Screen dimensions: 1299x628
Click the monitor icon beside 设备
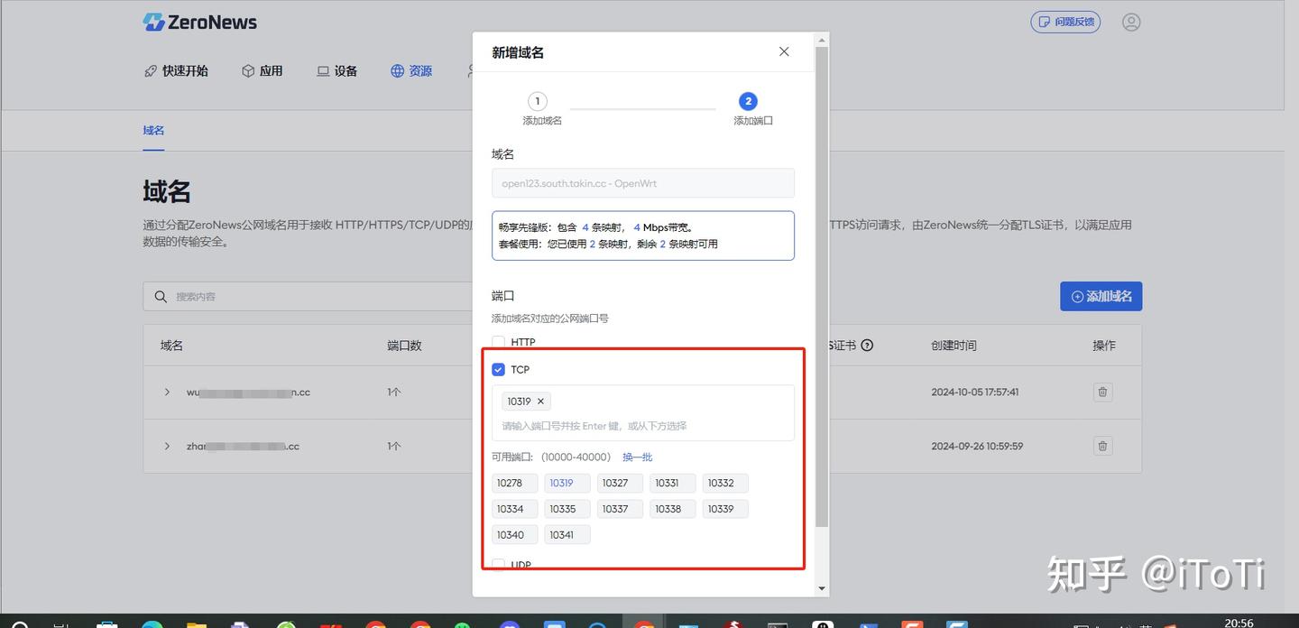click(x=321, y=70)
